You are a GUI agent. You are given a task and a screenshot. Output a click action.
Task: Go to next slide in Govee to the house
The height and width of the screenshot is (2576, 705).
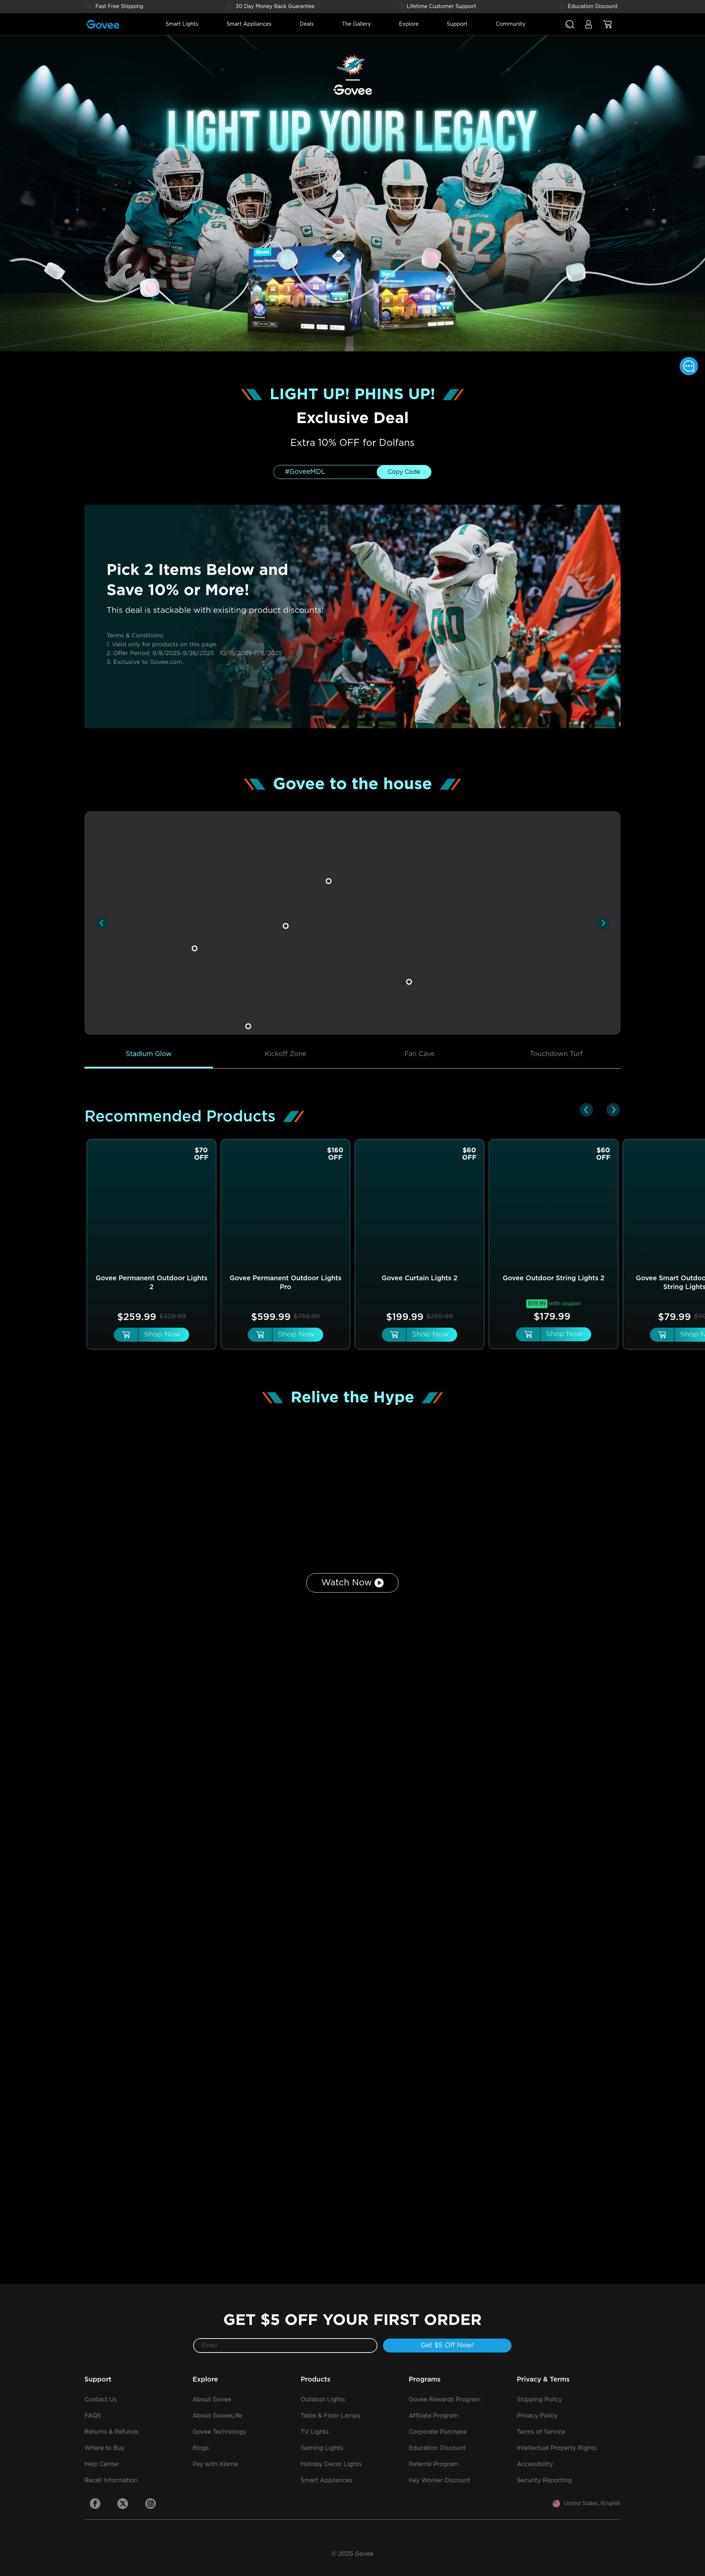tap(603, 923)
